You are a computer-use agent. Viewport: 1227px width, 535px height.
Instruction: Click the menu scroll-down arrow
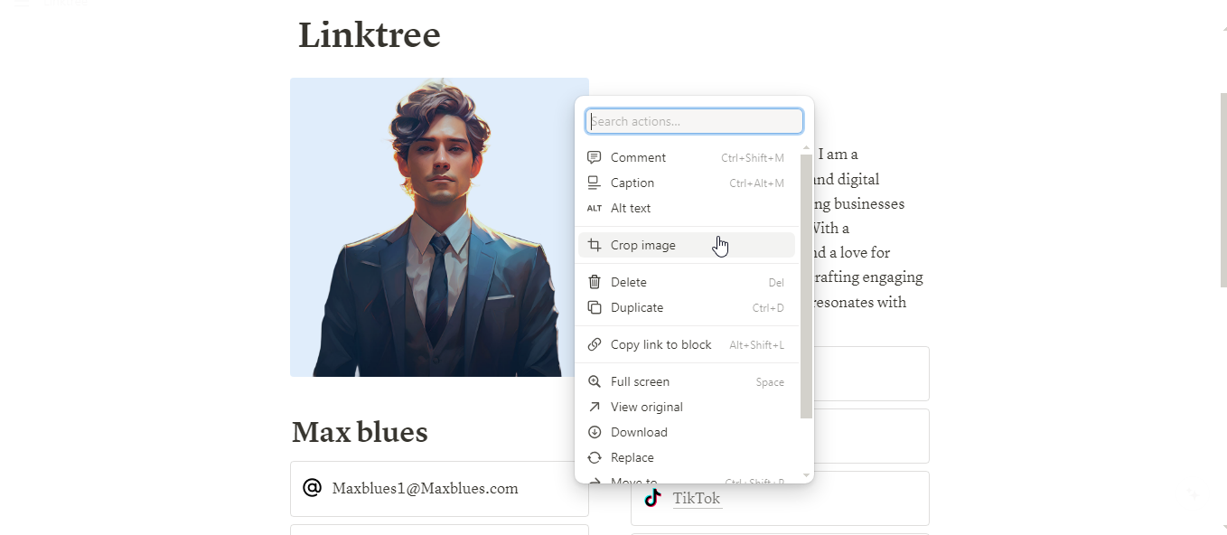tap(806, 475)
